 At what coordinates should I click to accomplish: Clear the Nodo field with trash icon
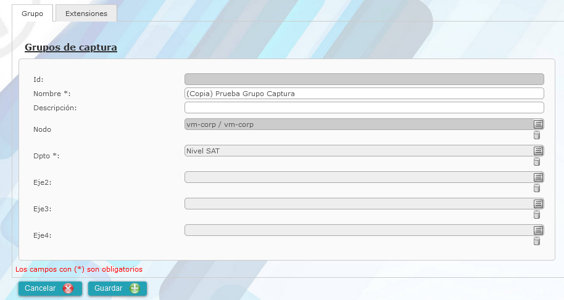click(x=536, y=136)
